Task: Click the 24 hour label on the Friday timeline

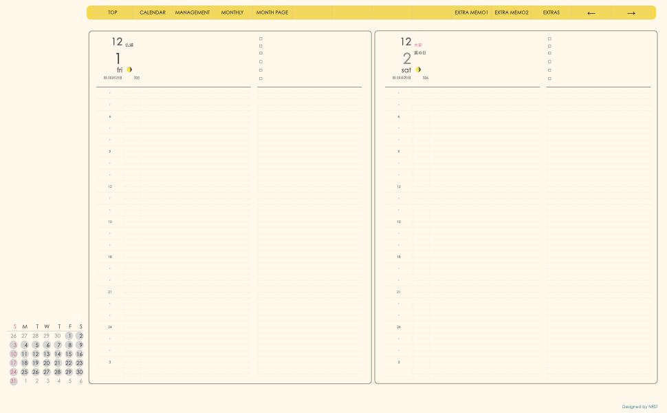Action: coord(110,327)
